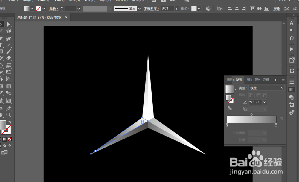Activate fill box in gradient panel
The height and width of the screenshot is (182, 299).
click(228, 98)
